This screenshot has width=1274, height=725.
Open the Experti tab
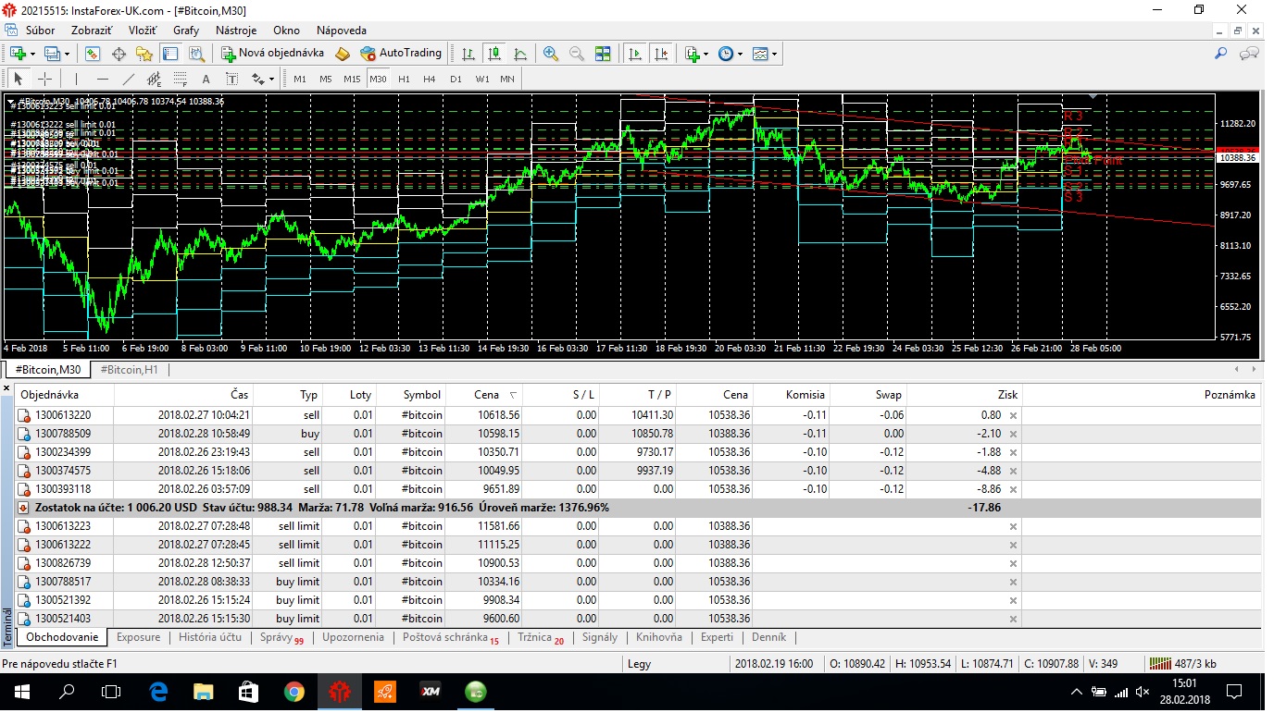pyautogui.click(x=717, y=637)
